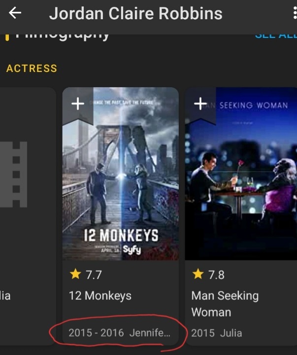This screenshot has height=355, width=297.
Task: Tap the Filmography section heading
Action: point(62,35)
